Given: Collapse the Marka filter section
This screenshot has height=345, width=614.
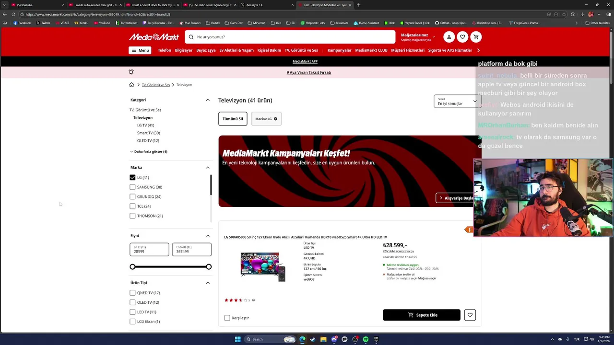Looking at the screenshot, I should coord(208,167).
